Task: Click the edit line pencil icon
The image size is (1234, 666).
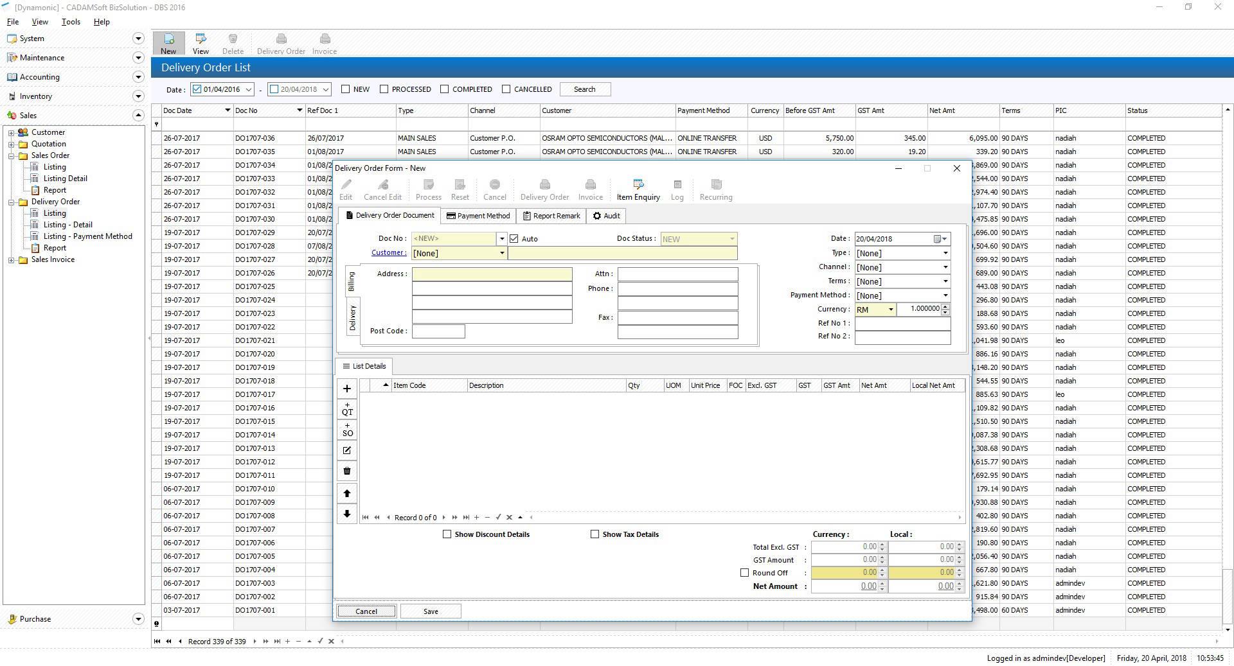Action: tap(347, 451)
